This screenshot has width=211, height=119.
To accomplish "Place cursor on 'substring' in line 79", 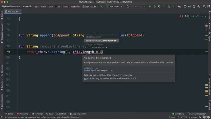I will click(56, 52).
